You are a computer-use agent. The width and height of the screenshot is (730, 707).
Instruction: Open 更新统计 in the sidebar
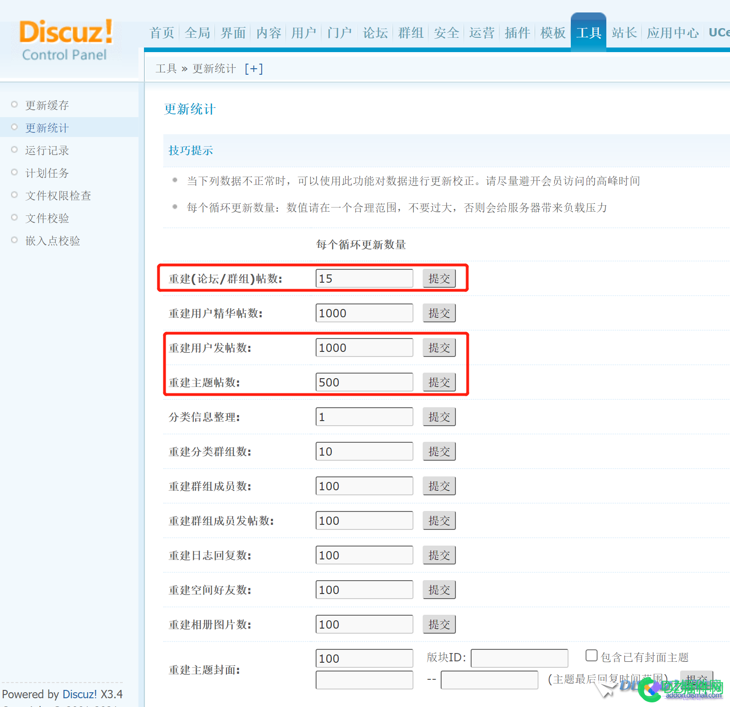(x=47, y=128)
